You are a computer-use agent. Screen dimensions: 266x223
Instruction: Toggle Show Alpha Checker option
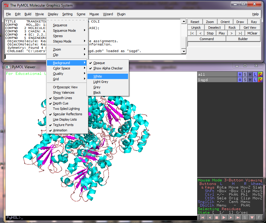[108, 68]
